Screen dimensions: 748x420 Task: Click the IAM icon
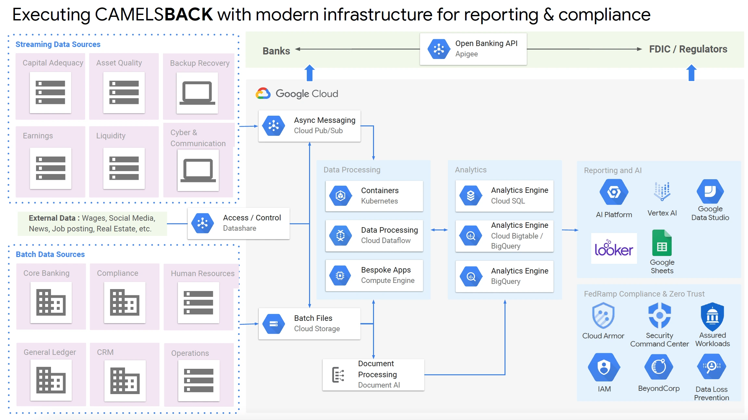tap(604, 367)
